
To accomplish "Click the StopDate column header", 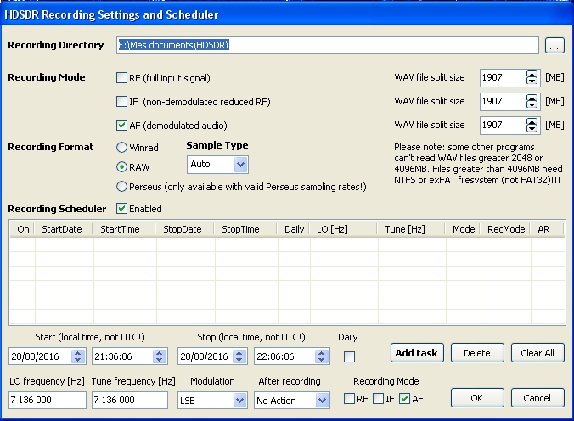I will click(186, 229).
